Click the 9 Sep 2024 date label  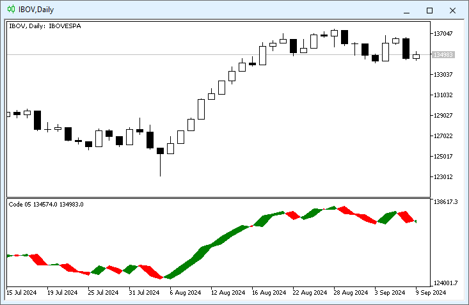(431, 292)
